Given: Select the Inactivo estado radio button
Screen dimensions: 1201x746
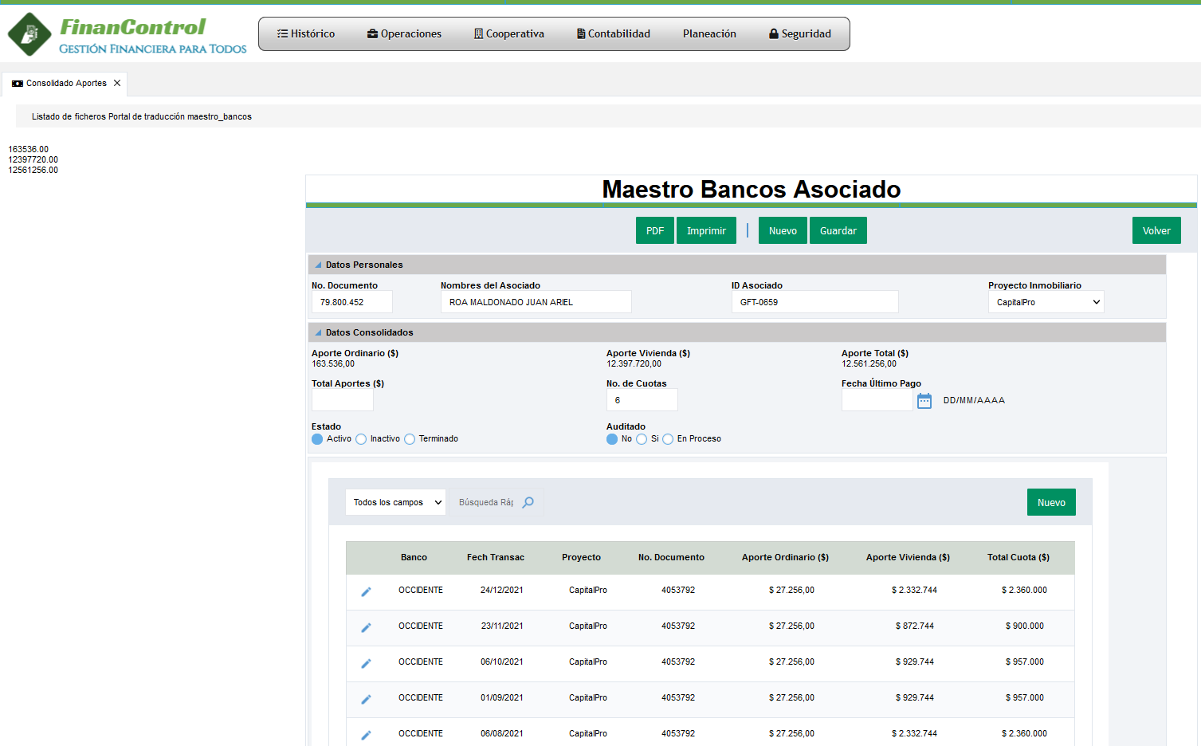Looking at the screenshot, I should coord(361,439).
